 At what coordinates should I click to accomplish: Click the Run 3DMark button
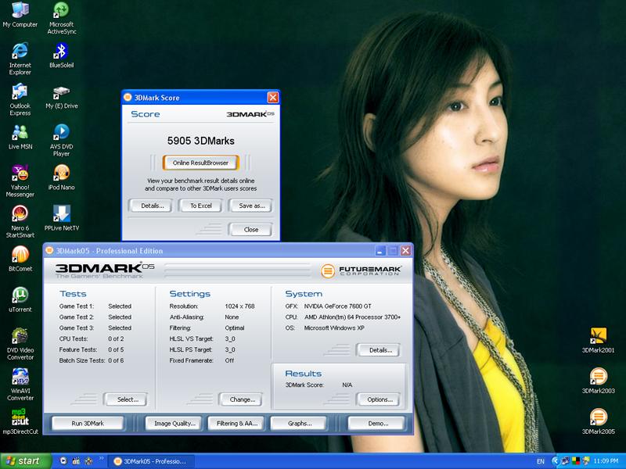(88, 424)
